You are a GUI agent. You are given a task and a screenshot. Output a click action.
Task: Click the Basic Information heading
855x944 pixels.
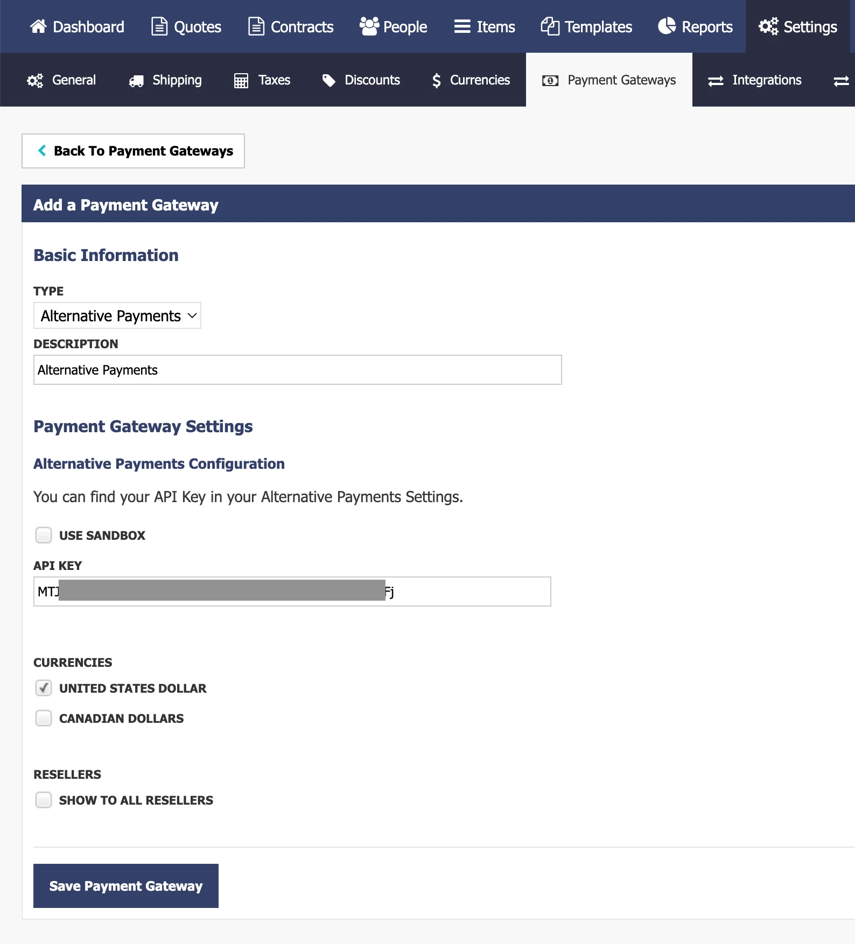pos(106,255)
